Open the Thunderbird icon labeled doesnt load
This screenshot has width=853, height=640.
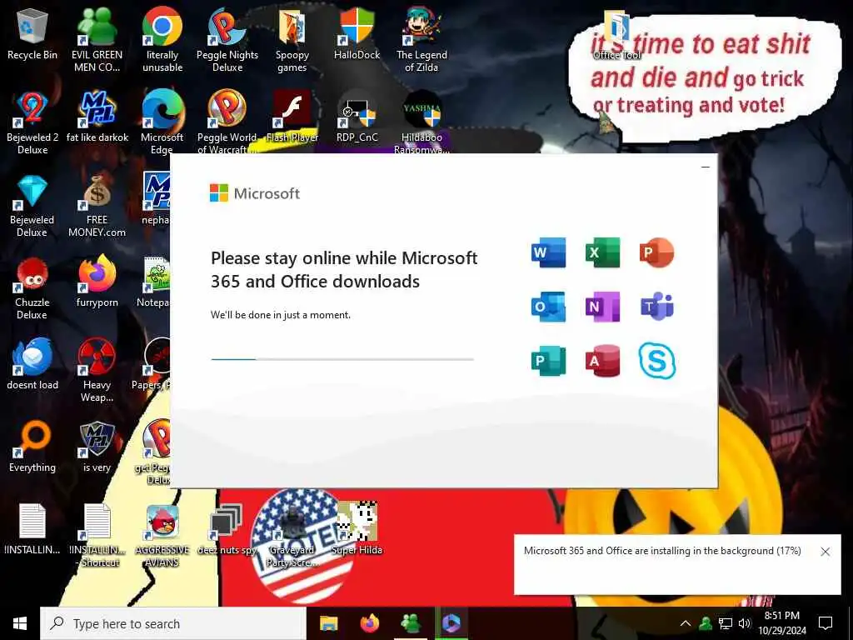[32, 365]
